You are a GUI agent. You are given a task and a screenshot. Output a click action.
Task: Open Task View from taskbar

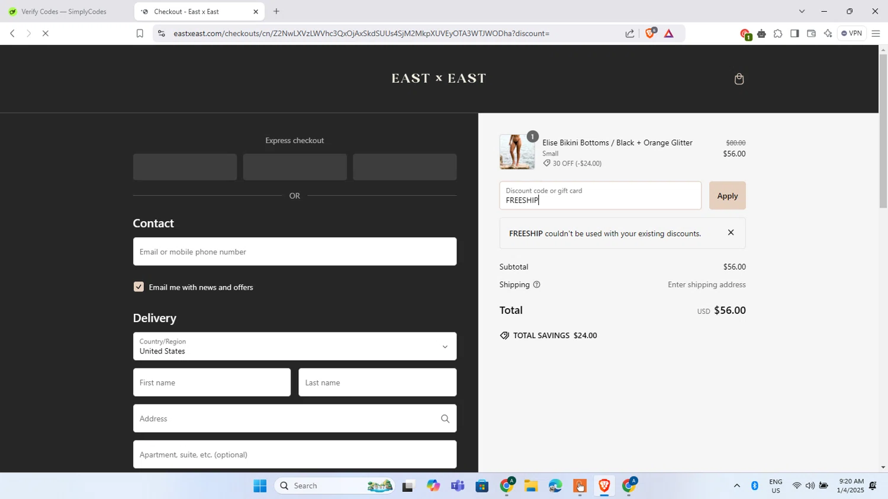(408, 486)
